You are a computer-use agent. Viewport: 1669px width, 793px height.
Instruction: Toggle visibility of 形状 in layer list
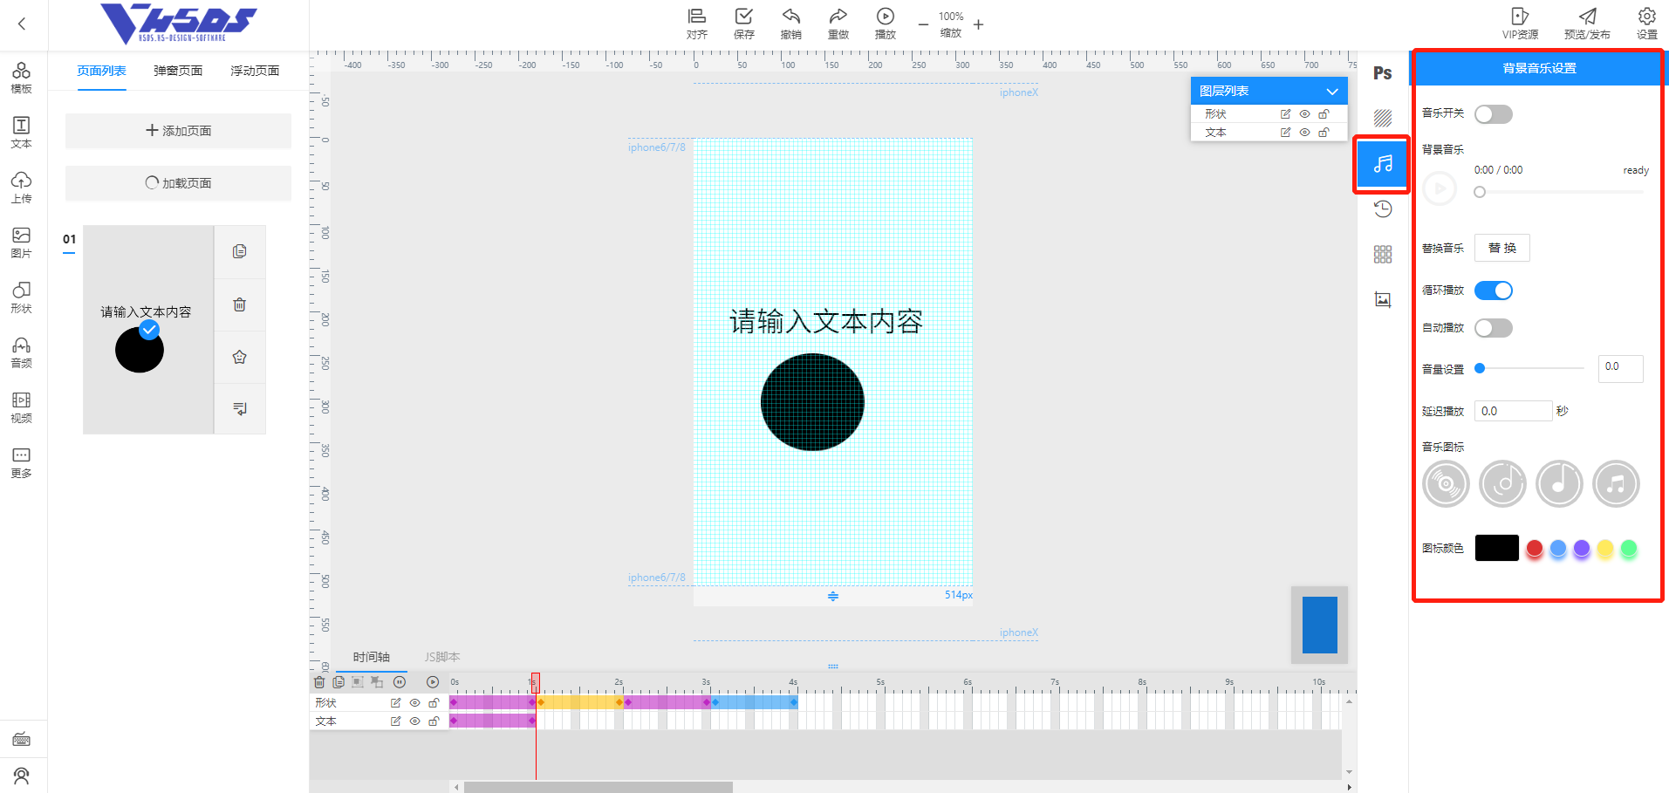coord(1304,114)
